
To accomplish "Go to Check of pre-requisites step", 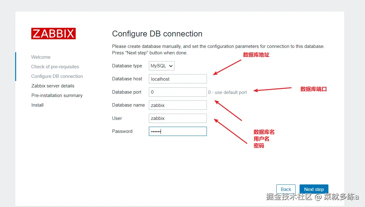I will click(55, 67).
